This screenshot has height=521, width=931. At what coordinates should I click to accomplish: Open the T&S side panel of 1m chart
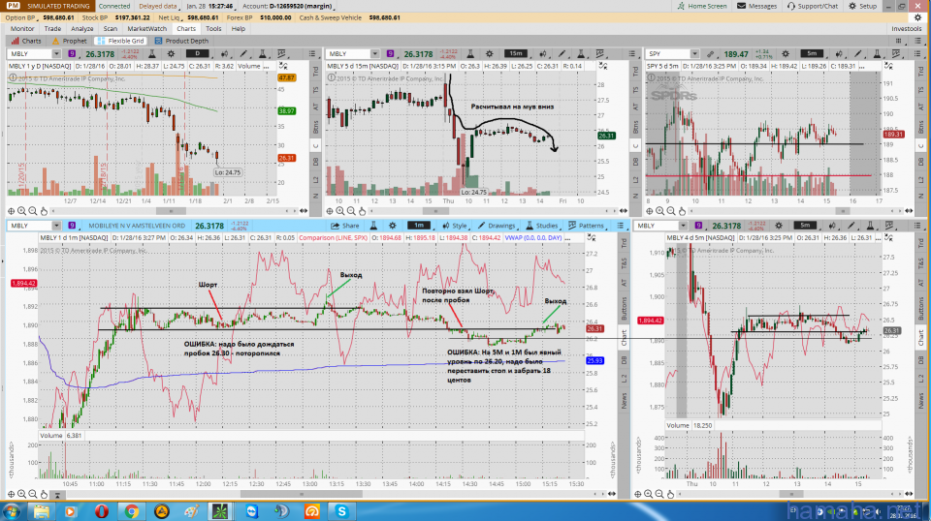[624, 262]
